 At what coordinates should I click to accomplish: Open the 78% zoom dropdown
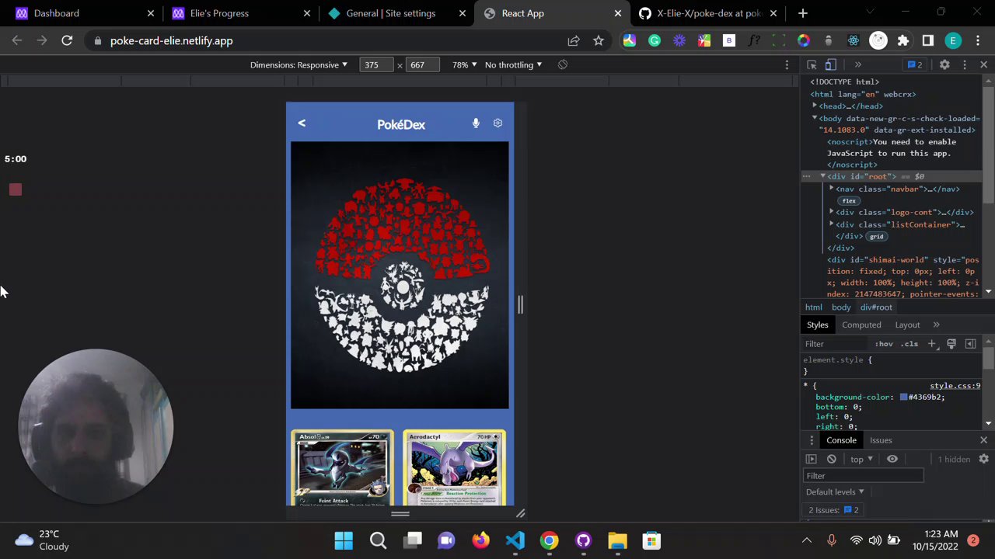coord(465,64)
